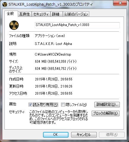The width and height of the screenshot is (129, 142).
Task: Open 詳細設定(D)... advanced attributes
Action: (107, 104)
